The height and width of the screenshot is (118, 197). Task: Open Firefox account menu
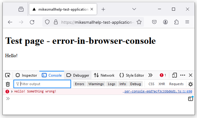pyautogui.click(x=165, y=22)
